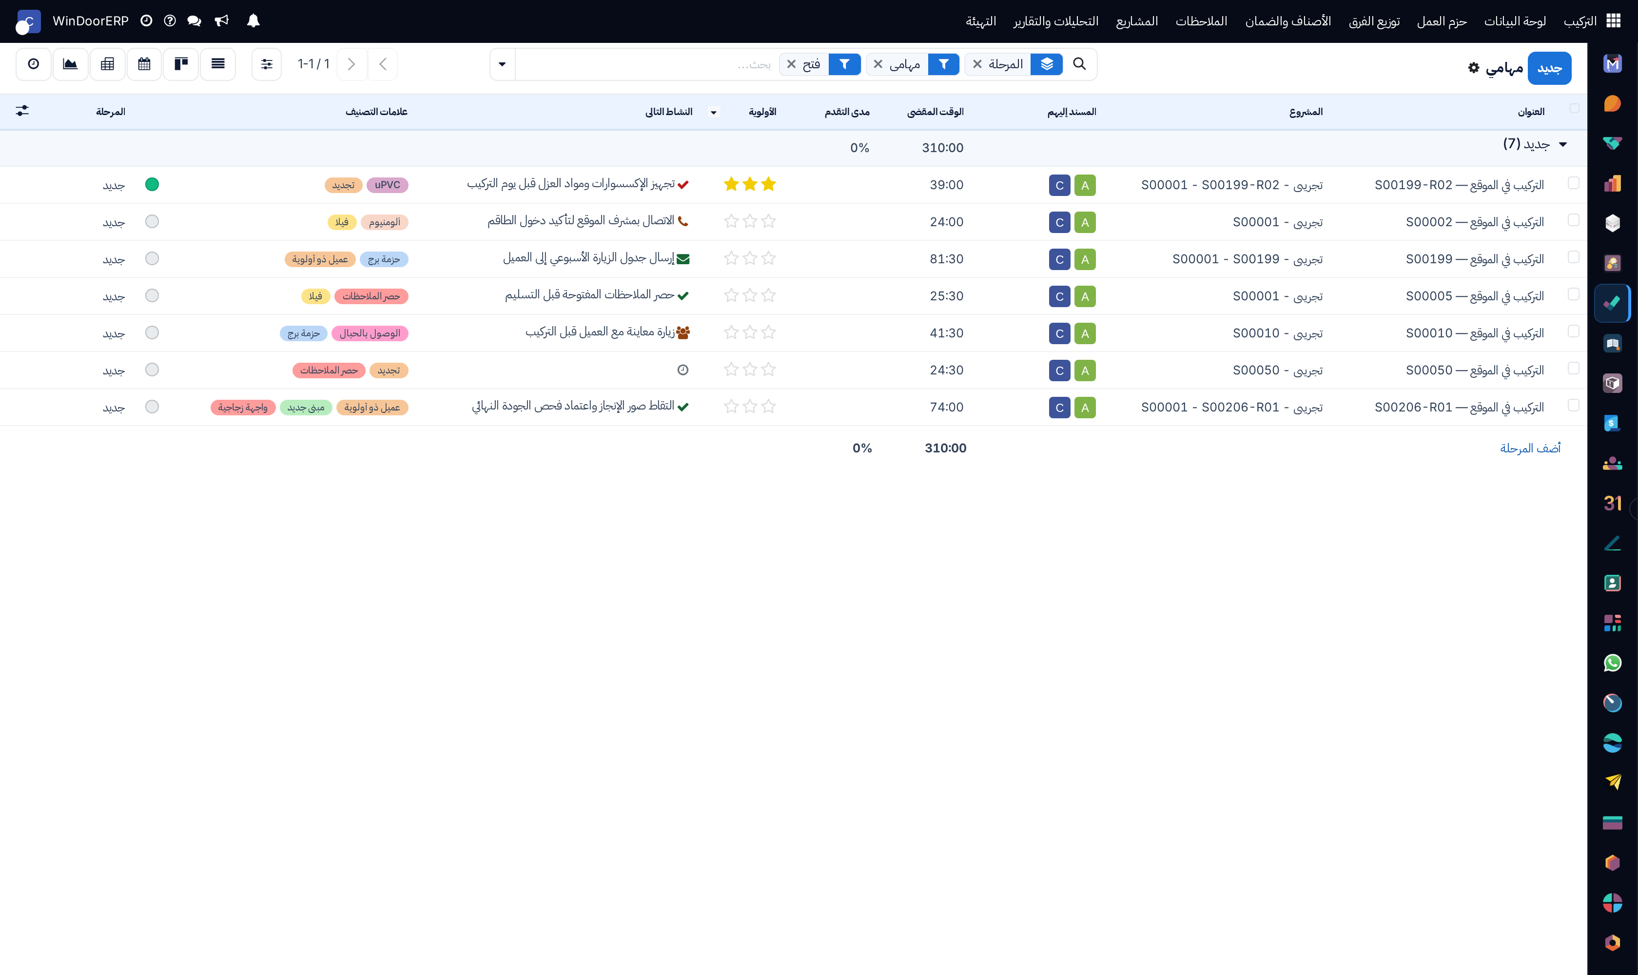Open the apps grid menu icon

click(x=1613, y=21)
